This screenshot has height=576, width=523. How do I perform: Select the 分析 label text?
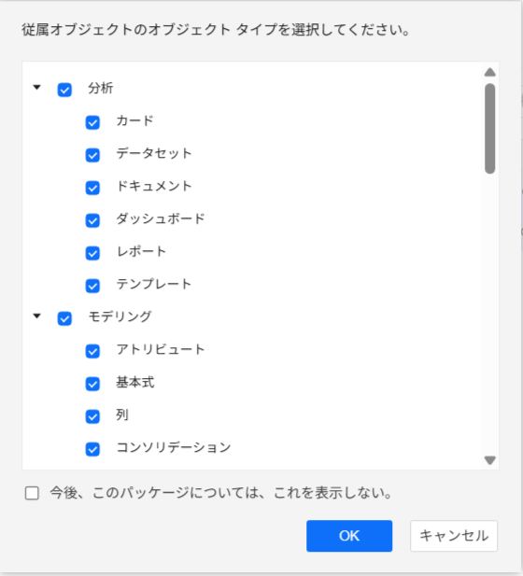(100, 88)
